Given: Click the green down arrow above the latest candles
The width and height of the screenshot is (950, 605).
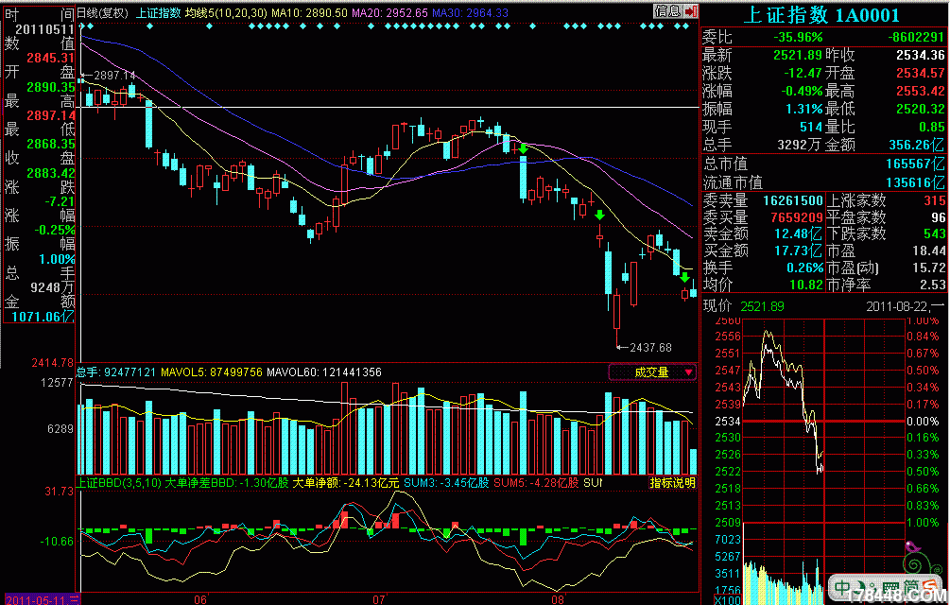Looking at the screenshot, I should click(x=684, y=278).
